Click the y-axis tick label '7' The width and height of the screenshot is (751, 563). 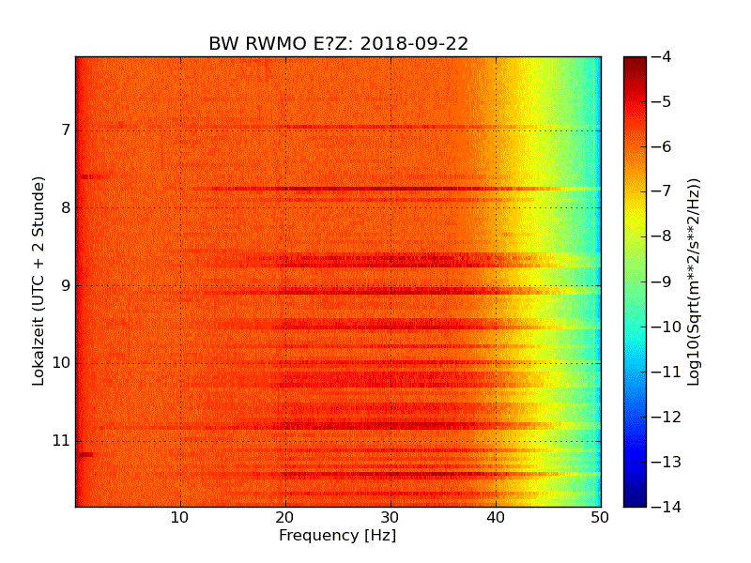[66, 130]
